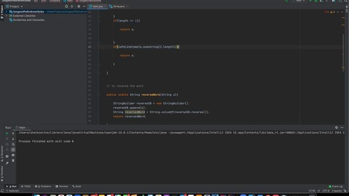Viewport: 349px width, 196px height.
Task: Toggle the Structure side tab
Action: click(x=2, y=154)
